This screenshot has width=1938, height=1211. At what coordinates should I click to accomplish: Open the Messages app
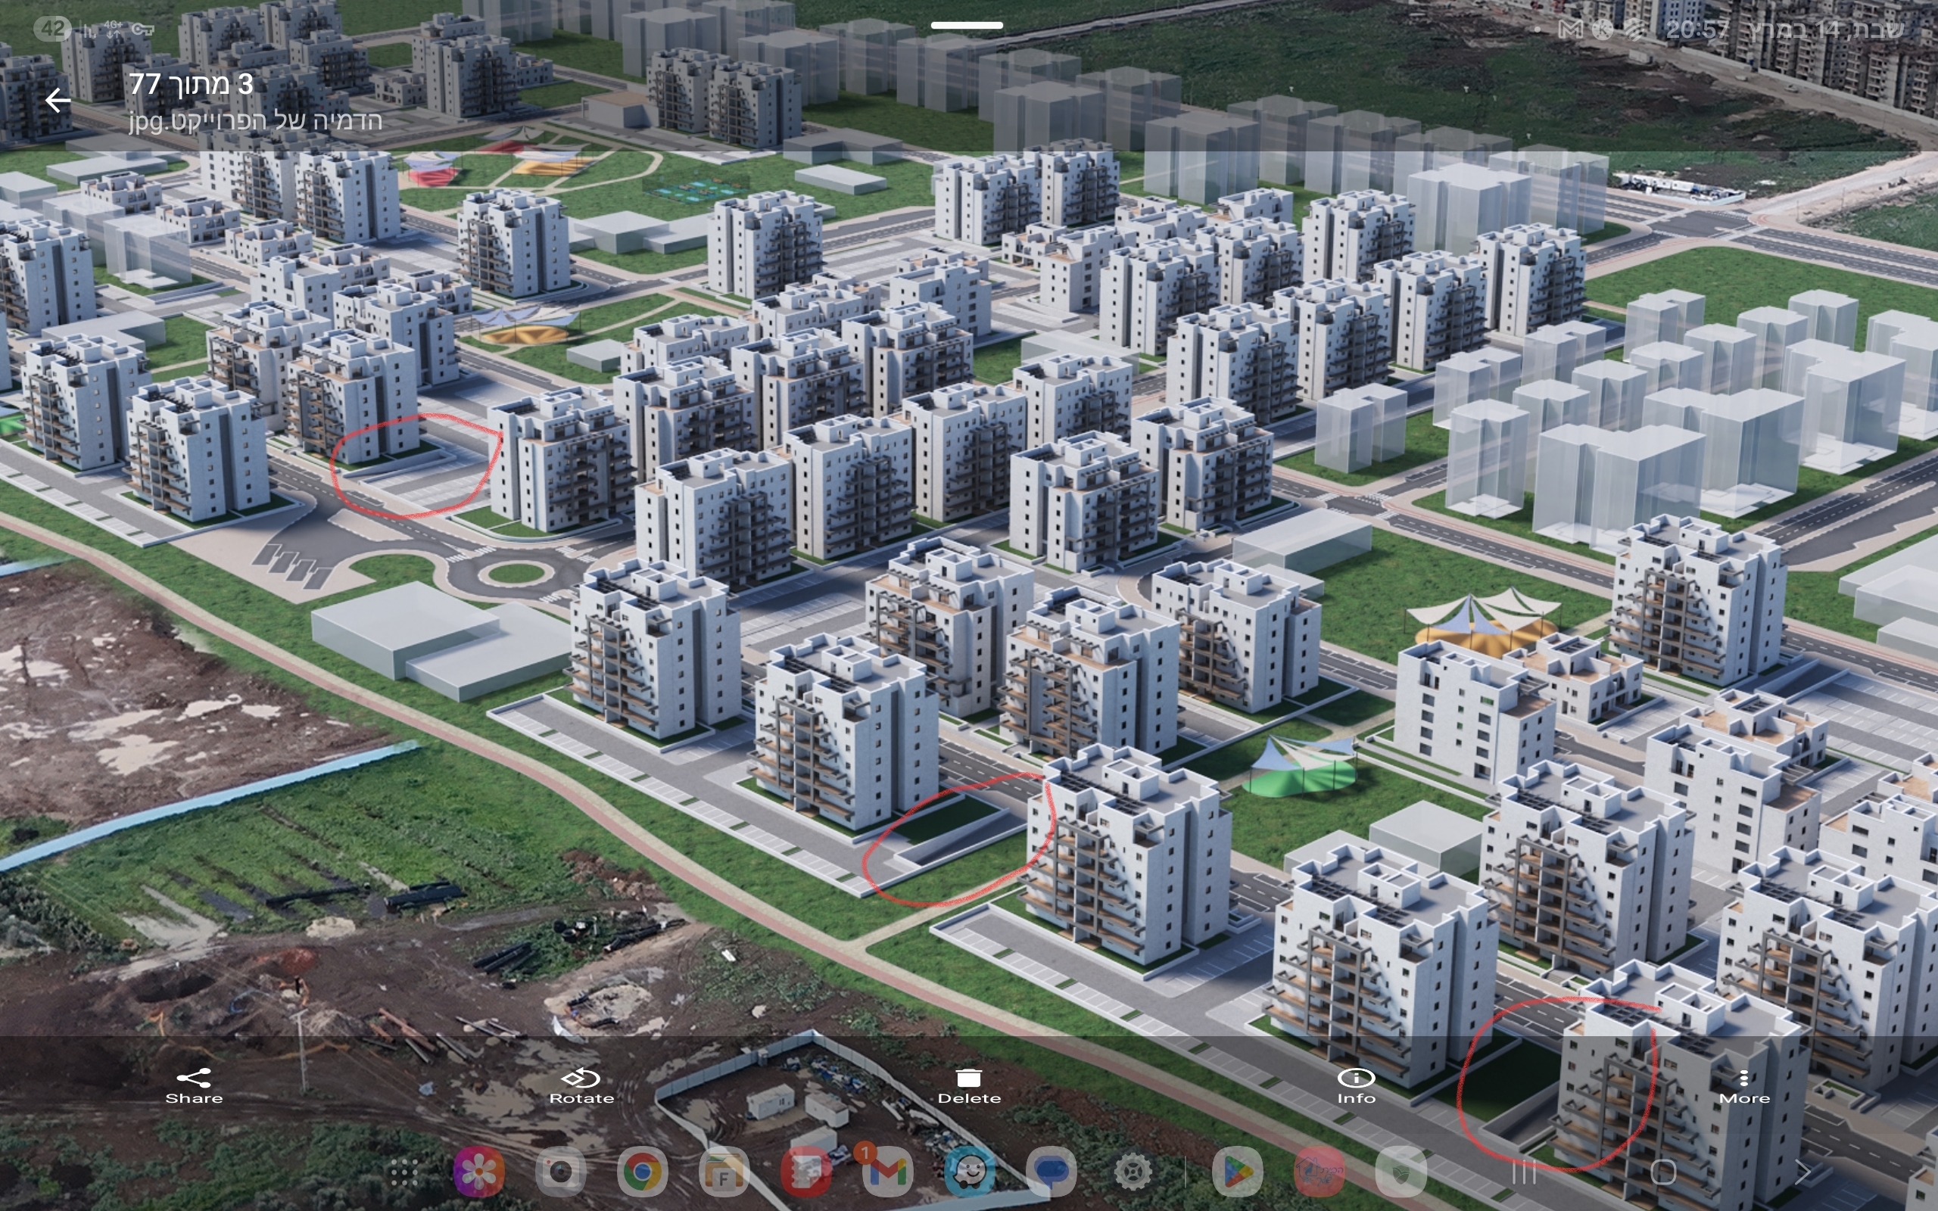pyautogui.click(x=1052, y=1172)
